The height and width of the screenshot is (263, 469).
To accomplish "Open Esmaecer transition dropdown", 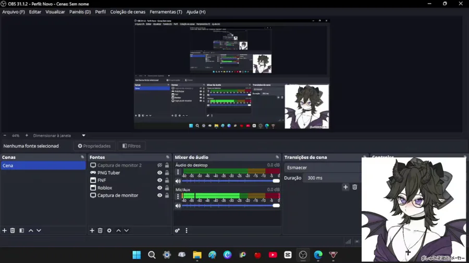I will [x=323, y=167].
